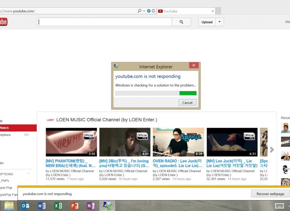The width and height of the screenshot is (290, 211).
Task: Click the progress bar in the dialog
Action: point(156,93)
